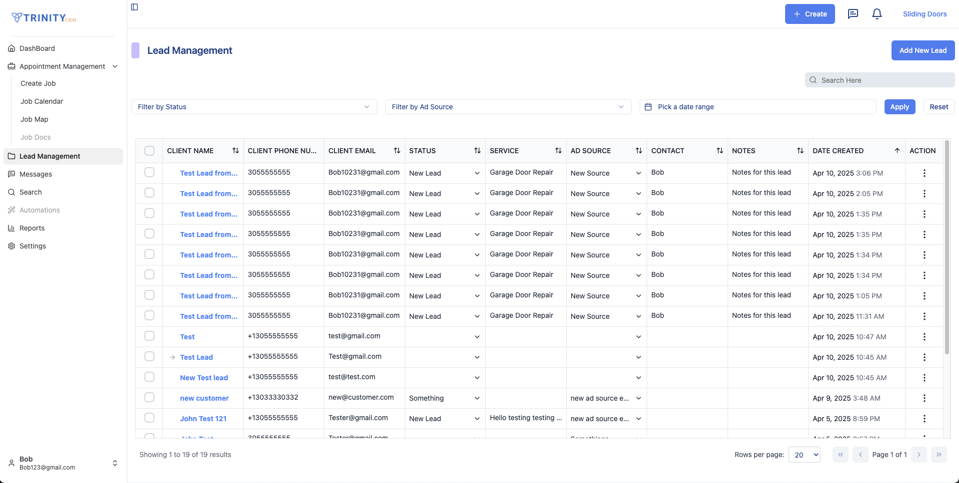Screen dimensions: 959x483
Task: Go to the first page arrow
Action: [840, 455]
